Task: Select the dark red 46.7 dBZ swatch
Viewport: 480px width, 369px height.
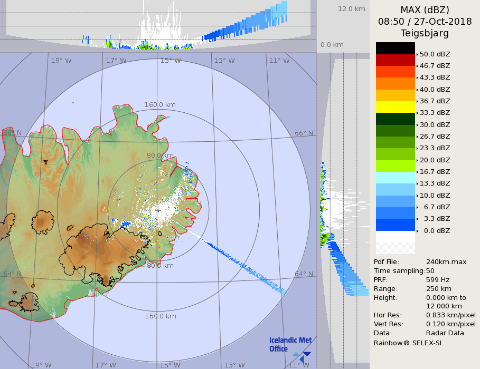Action: click(395, 60)
